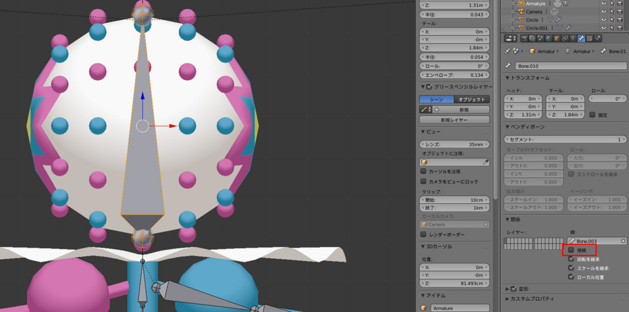Hide Circle.001 in outliner via eye icon
Image resolution: width=629 pixels, height=312 pixels.
point(603,28)
